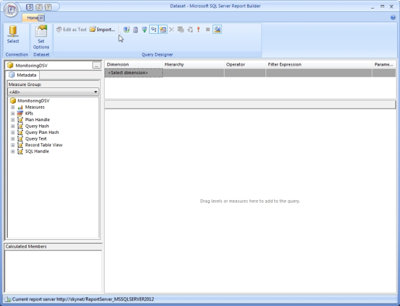The image size is (400, 306).
Task: Click the disabled Edit as Text button
Action: [72, 30]
